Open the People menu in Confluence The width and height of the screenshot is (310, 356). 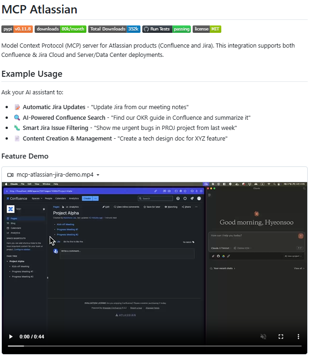pyautogui.click(x=49, y=198)
